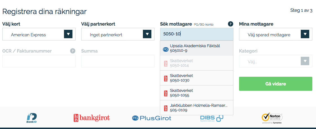Viewport: 316px width, 129px height.
Task: Open the Välj kort dropdown arrow
Action: [x=68, y=34]
